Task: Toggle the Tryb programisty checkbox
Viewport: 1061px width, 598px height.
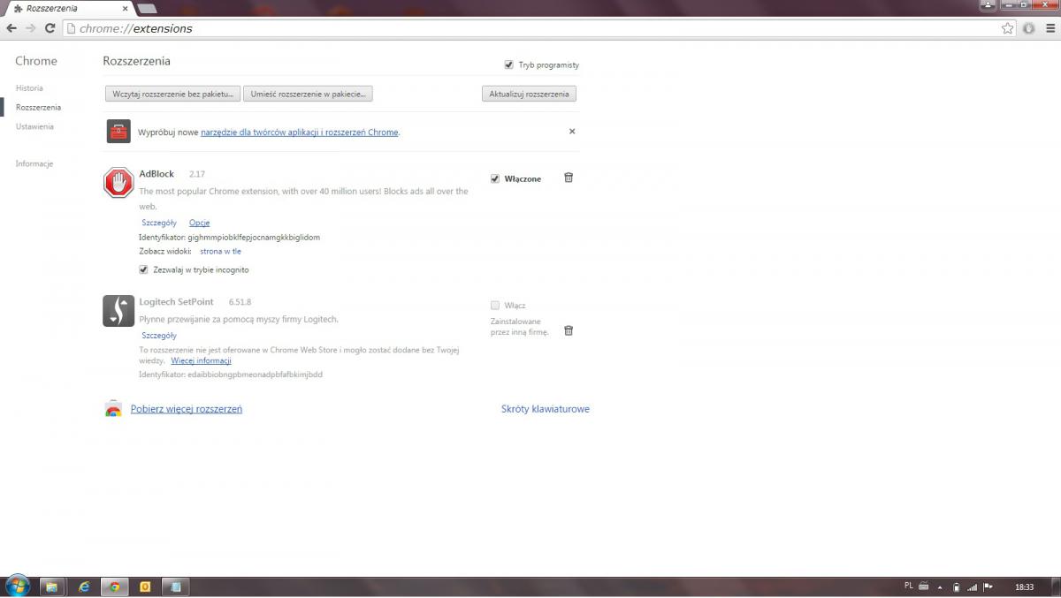Action: [509, 64]
